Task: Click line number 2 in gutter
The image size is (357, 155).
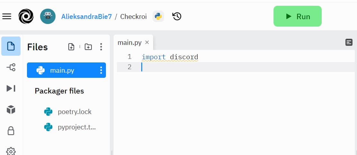Action: [129, 67]
